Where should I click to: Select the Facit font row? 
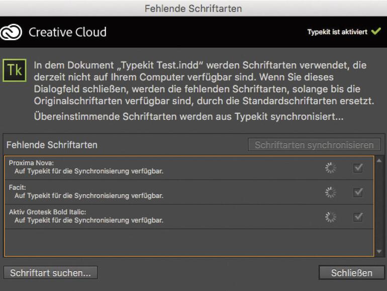pyautogui.click(x=189, y=192)
